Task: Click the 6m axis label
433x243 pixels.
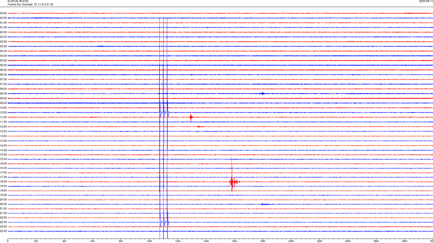Action: [93, 241]
